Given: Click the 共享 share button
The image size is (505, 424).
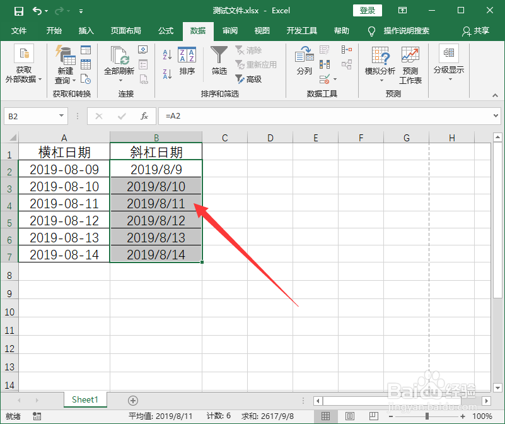Looking at the screenshot, I should coord(476,31).
